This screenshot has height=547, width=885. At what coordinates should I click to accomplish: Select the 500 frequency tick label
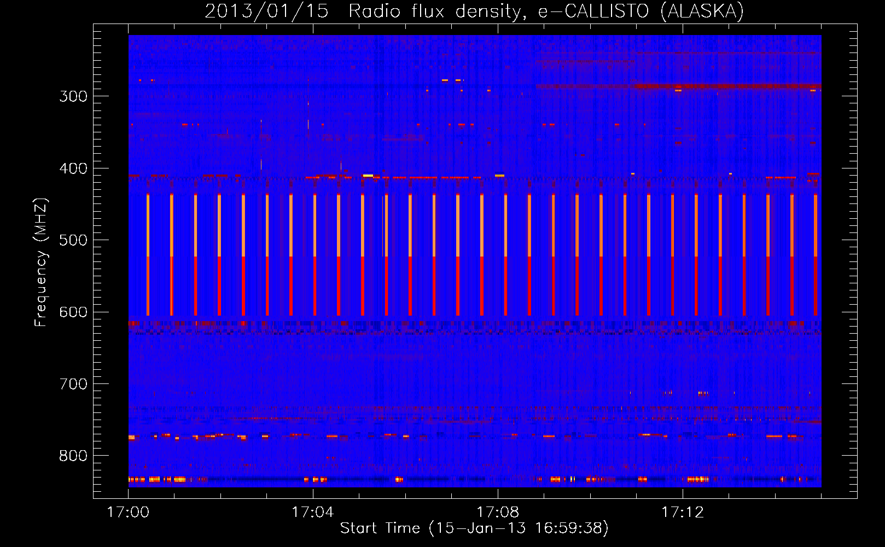click(x=73, y=240)
